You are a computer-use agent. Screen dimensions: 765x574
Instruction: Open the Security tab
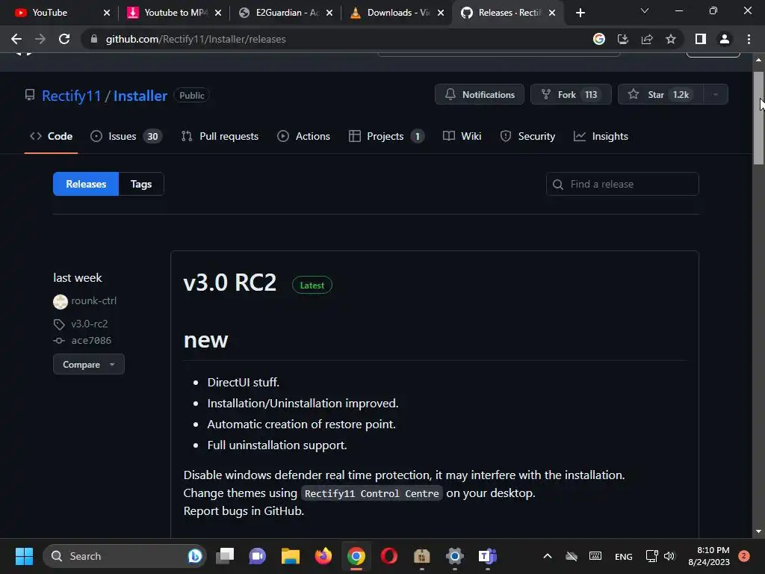527,136
